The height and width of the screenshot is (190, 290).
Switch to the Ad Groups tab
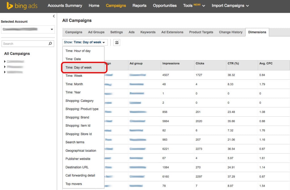(x=96, y=32)
